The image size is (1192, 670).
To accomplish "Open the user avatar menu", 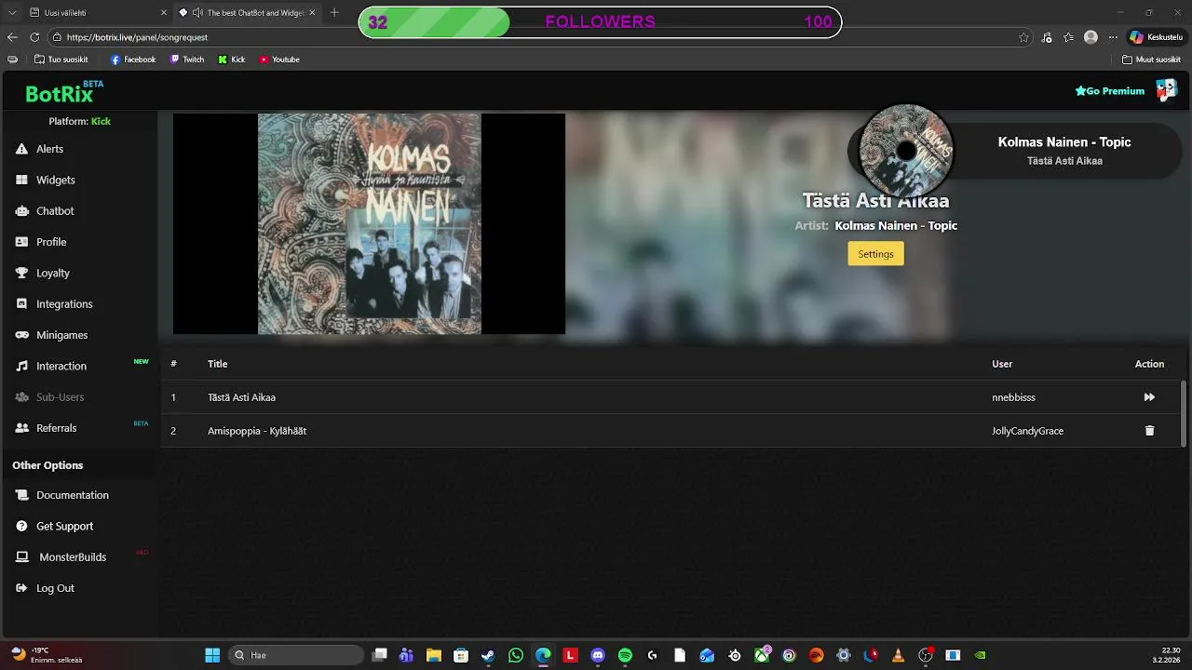I will click(x=1166, y=90).
